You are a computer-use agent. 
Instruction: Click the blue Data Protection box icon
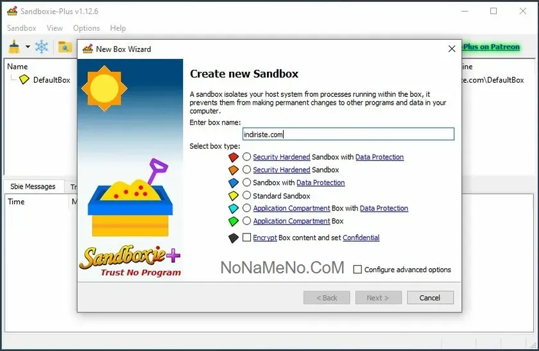pos(234,183)
